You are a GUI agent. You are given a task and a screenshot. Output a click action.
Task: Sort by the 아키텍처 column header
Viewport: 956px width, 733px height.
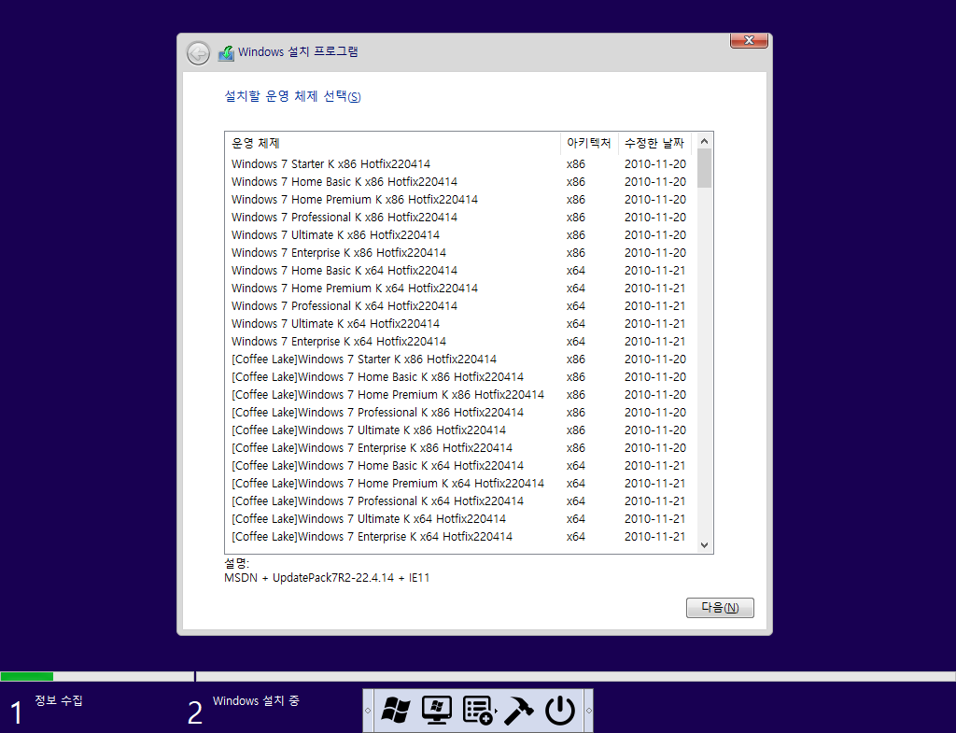pos(589,143)
